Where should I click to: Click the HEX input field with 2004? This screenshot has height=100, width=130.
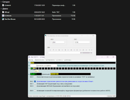coord(58,42)
